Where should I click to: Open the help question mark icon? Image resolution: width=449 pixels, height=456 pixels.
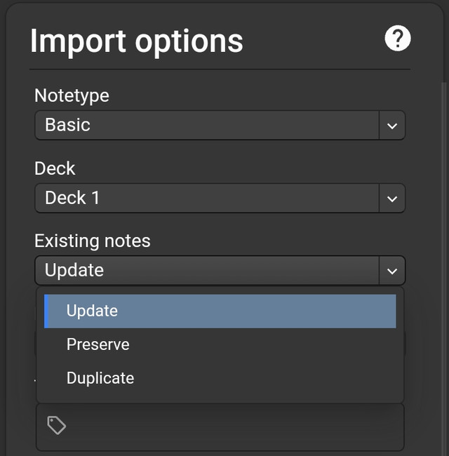point(397,39)
